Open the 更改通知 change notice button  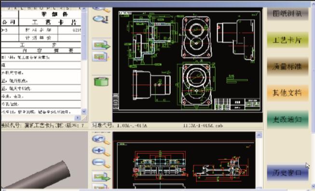(x=288, y=119)
